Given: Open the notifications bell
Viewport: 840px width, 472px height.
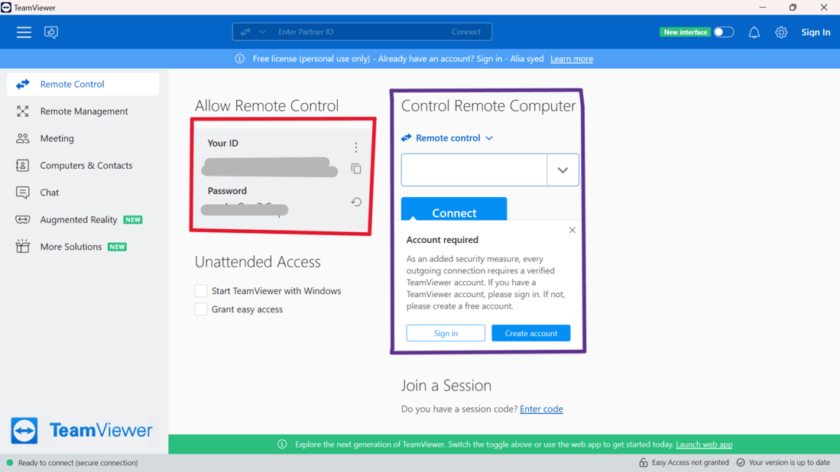Looking at the screenshot, I should coord(754,33).
